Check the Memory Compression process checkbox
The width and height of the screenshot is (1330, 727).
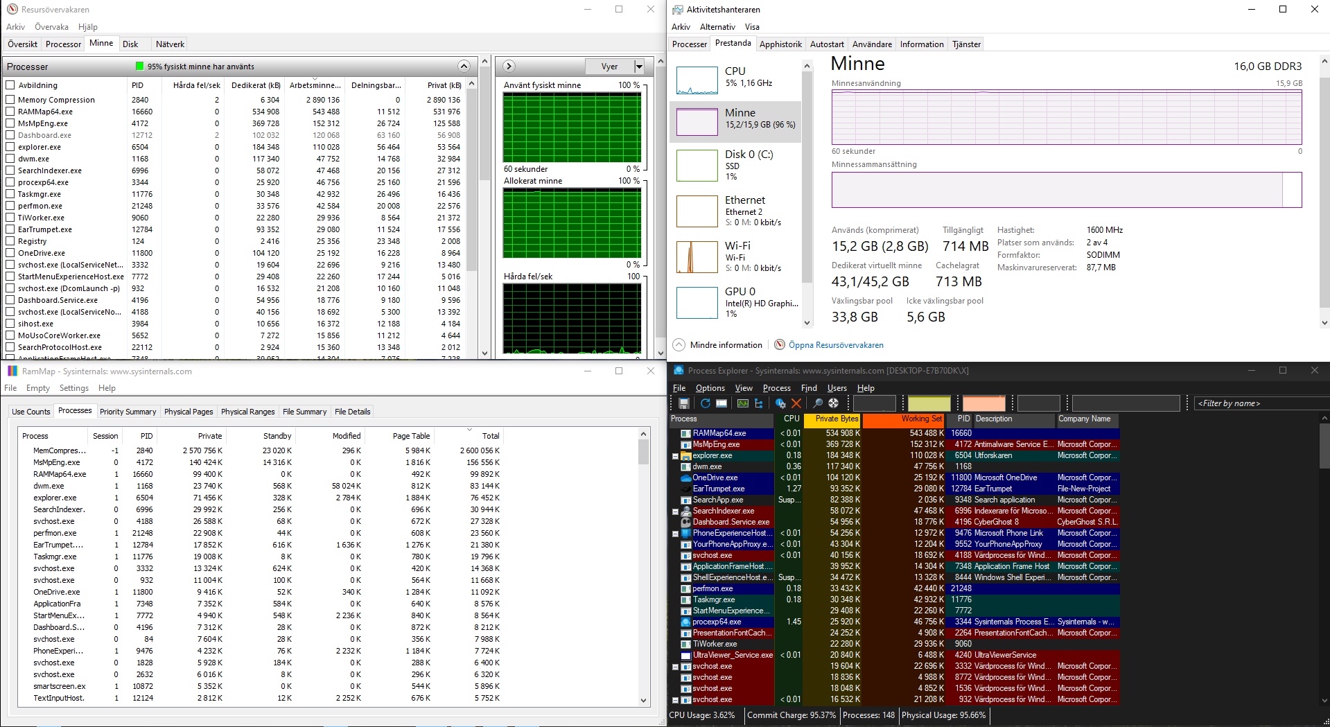pyautogui.click(x=10, y=100)
